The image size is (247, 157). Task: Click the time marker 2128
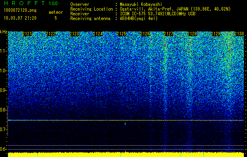(192, 34)
